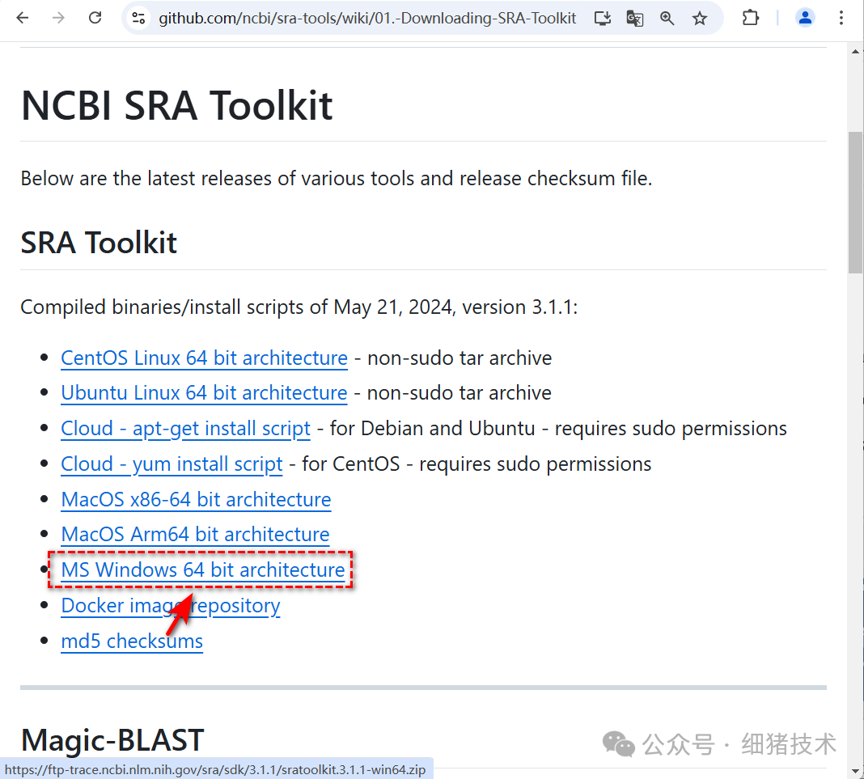The image size is (864, 779).
Task: Open the Docker image repository link
Action: pyautogui.click(x=170, y=605)
